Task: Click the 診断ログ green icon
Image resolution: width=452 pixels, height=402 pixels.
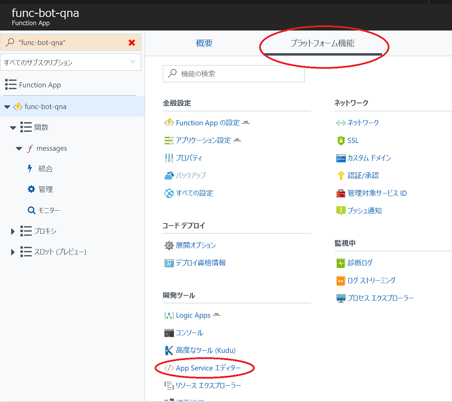Action: coord(341,263)
